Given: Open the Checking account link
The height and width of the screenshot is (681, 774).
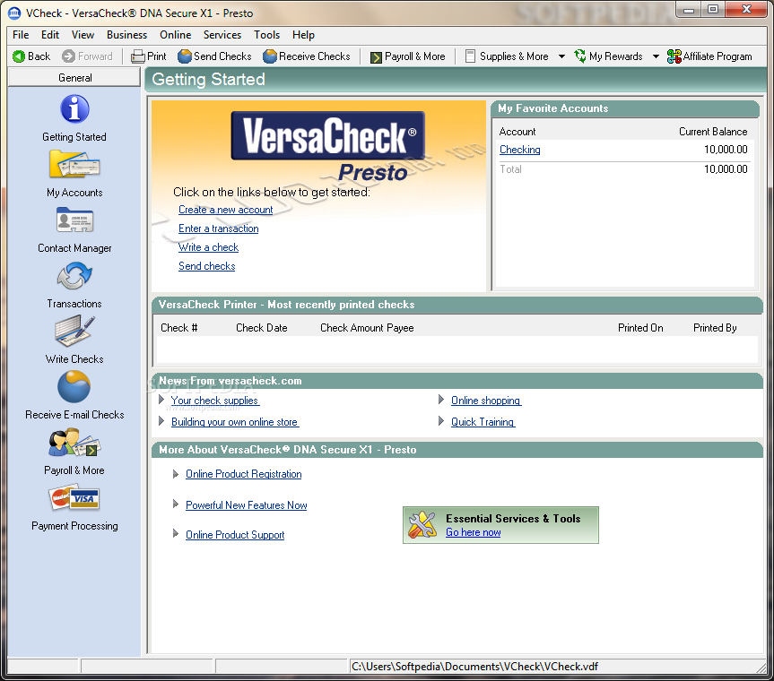Looking at the screenshot, I should pos(520,150).
